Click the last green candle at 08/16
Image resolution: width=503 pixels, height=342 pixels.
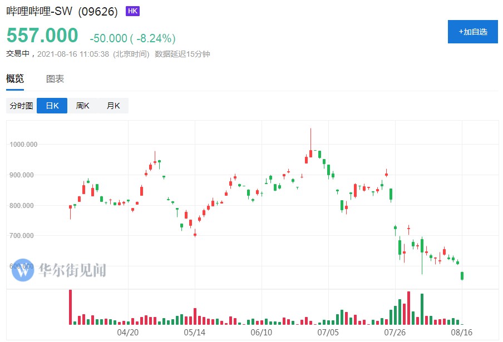(462, 276)
